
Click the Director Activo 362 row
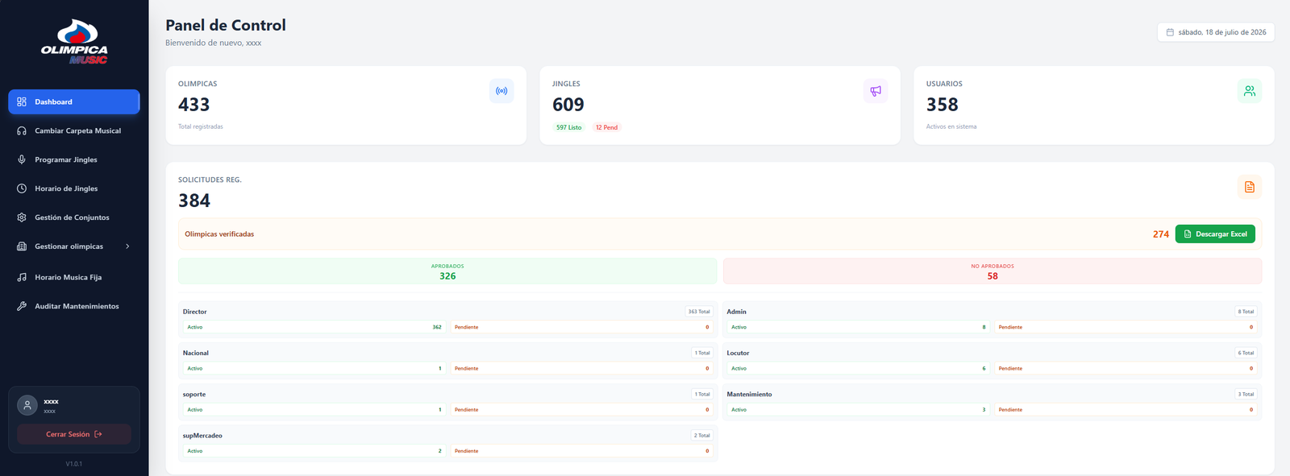[314, 328]
